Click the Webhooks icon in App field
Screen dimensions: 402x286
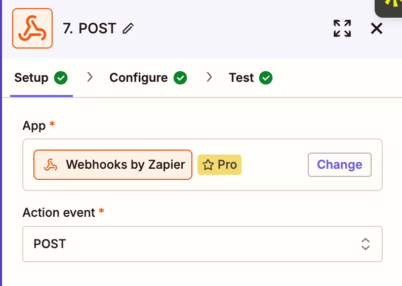click(x=50, y=165)
